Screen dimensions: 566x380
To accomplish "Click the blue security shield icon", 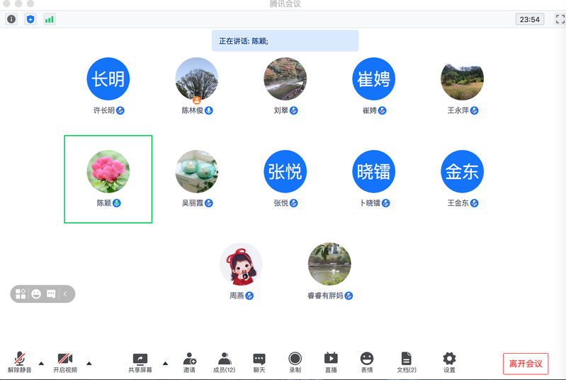I will pyautogui.click(x=30, y=19).
